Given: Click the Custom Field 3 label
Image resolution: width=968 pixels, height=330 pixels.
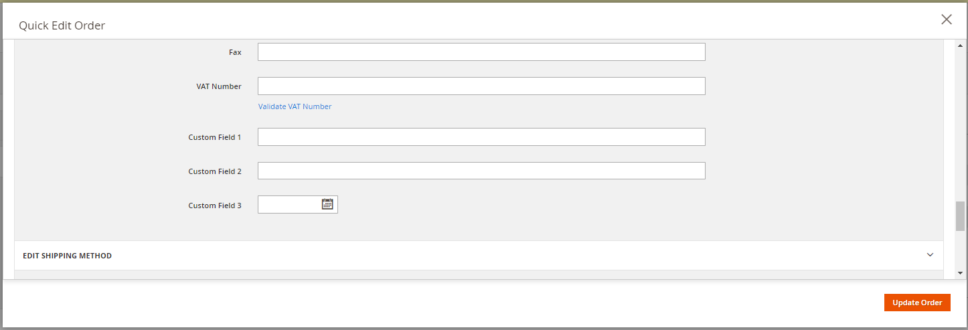Looking at the screenshot, I should (215, 205).
